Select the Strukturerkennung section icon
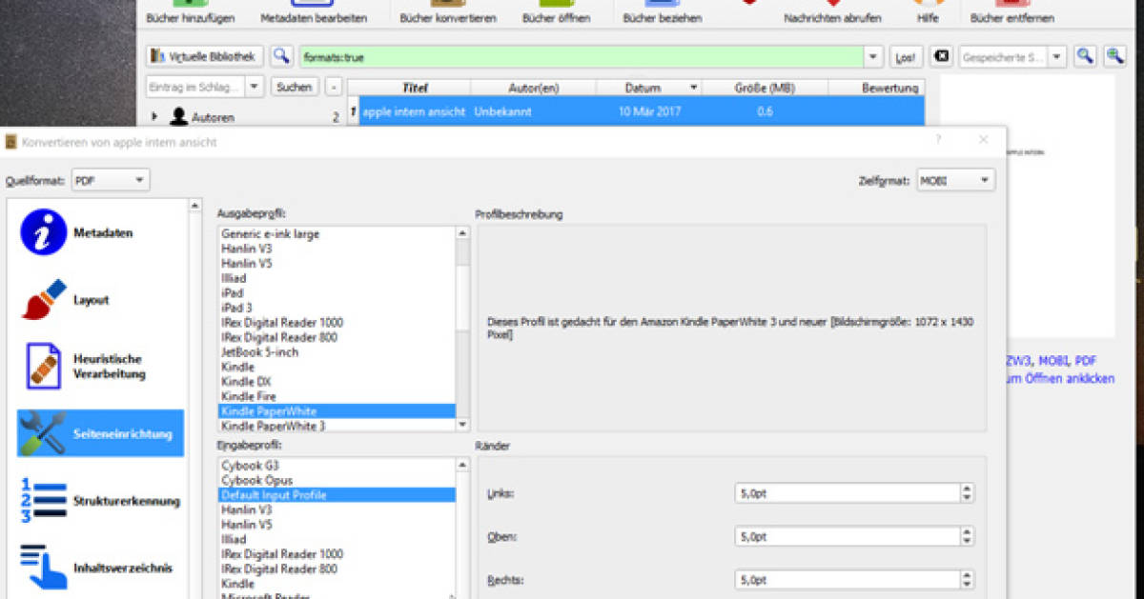Viewport: 1144px width, 599px height. 43,501
